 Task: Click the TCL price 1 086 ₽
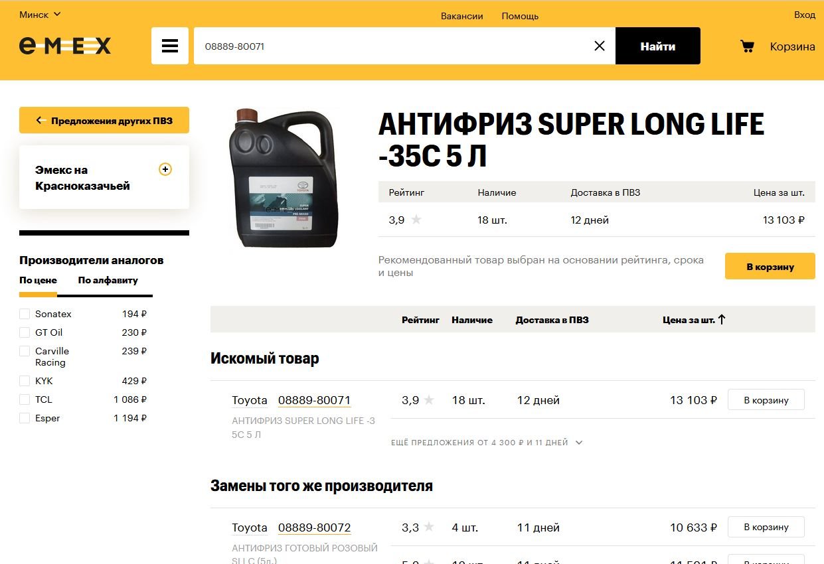(130, 399)
